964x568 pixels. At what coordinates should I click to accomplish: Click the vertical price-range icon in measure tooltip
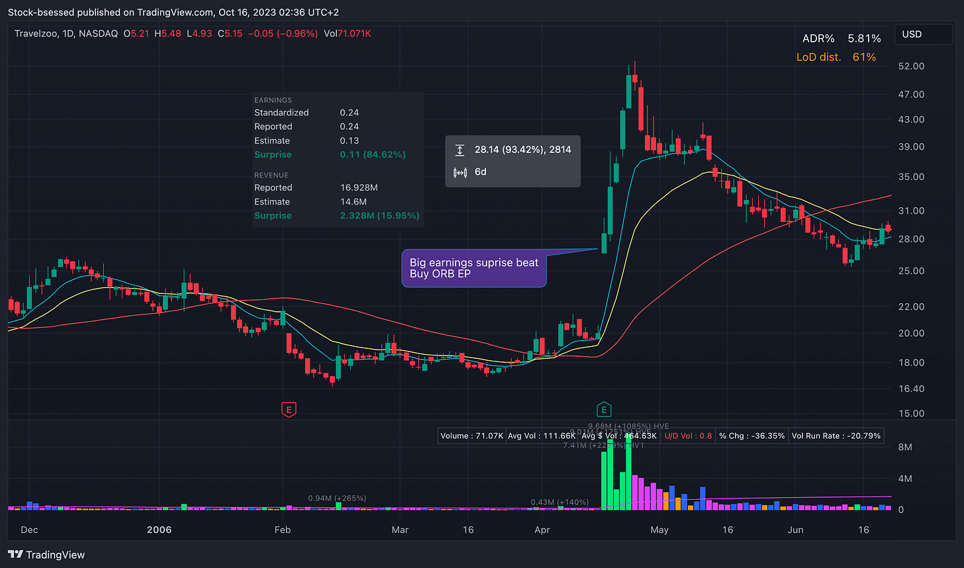click(x=459, y=150)
